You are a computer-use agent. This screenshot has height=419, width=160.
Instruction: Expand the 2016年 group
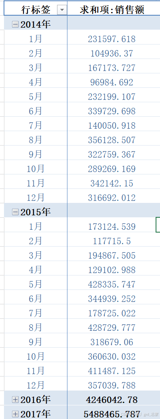coord(16,400)
